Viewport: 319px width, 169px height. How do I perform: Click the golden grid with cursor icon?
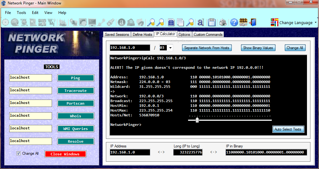(x=243, y=23)
